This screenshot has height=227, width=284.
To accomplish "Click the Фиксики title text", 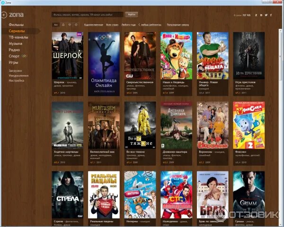I will 240,152.
